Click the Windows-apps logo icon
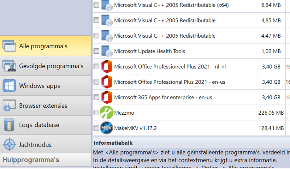 tap(9, 86)
